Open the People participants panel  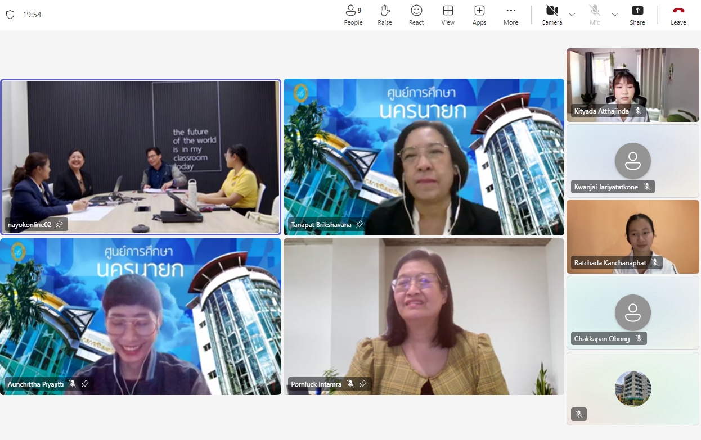coord(353,15)
